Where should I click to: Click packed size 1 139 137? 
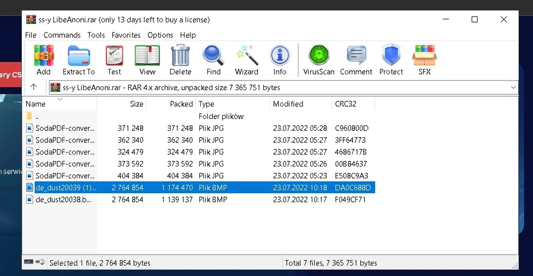coord(177,200)
